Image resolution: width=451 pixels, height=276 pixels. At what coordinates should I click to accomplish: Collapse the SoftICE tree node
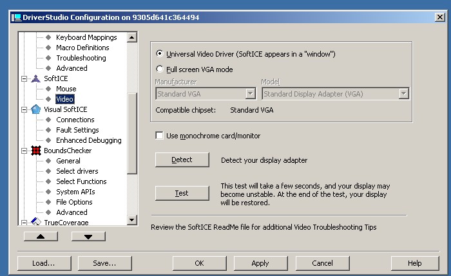(24, 78)
